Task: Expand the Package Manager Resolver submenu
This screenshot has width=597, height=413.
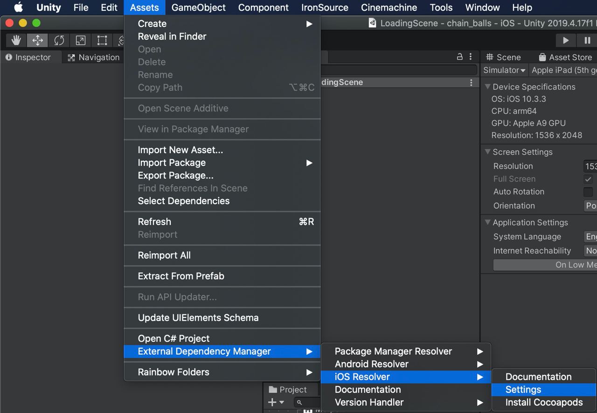Action: click(405, 351)
